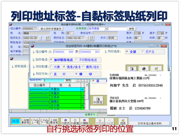Click the last-record arrow in selection list
The width and height of the screenshot is (180, 135).
pos(86,80)
